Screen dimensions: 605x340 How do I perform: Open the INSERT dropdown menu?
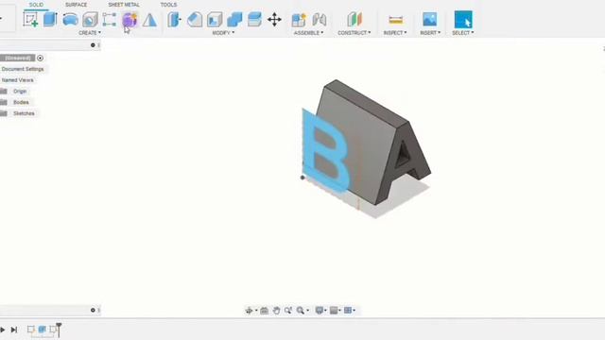point(430,33)
